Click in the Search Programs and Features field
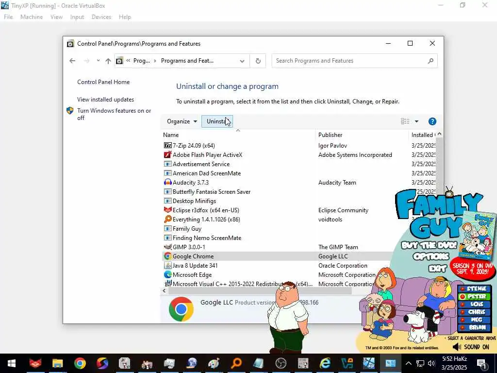The width and height of the screenshot is (497, 373). click(x=354, y=61)
